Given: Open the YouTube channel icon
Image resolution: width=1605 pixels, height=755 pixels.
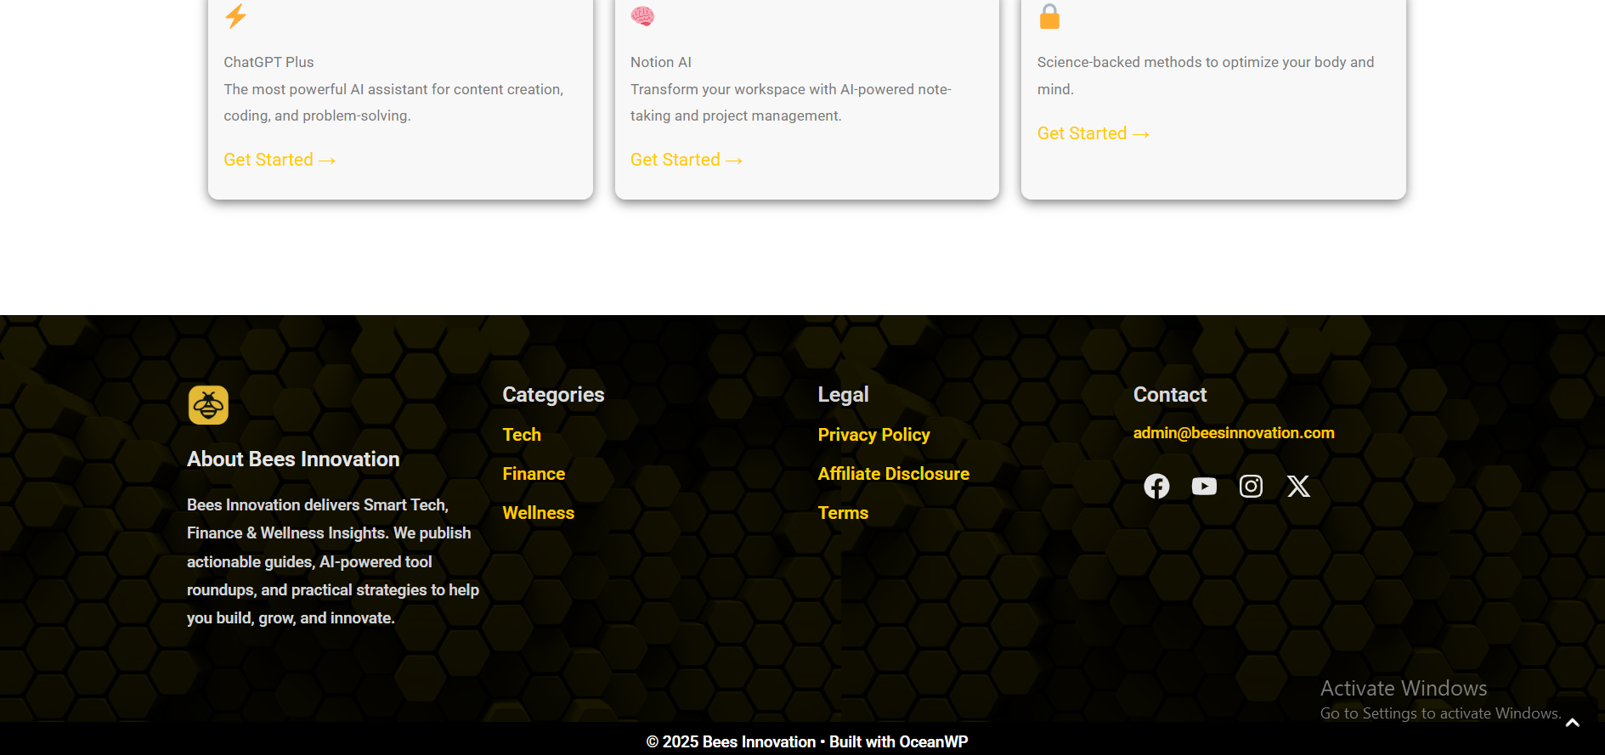Looking at the screenshot, I should (1204, 486).
